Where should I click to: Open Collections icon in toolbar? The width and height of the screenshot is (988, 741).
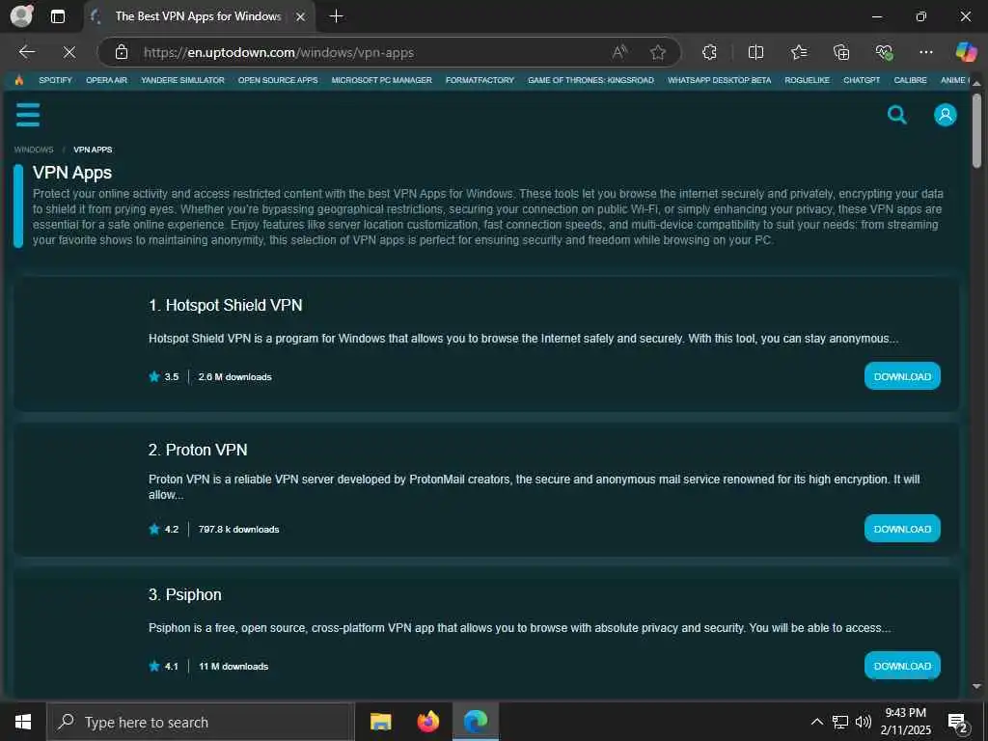pos(841,52)
